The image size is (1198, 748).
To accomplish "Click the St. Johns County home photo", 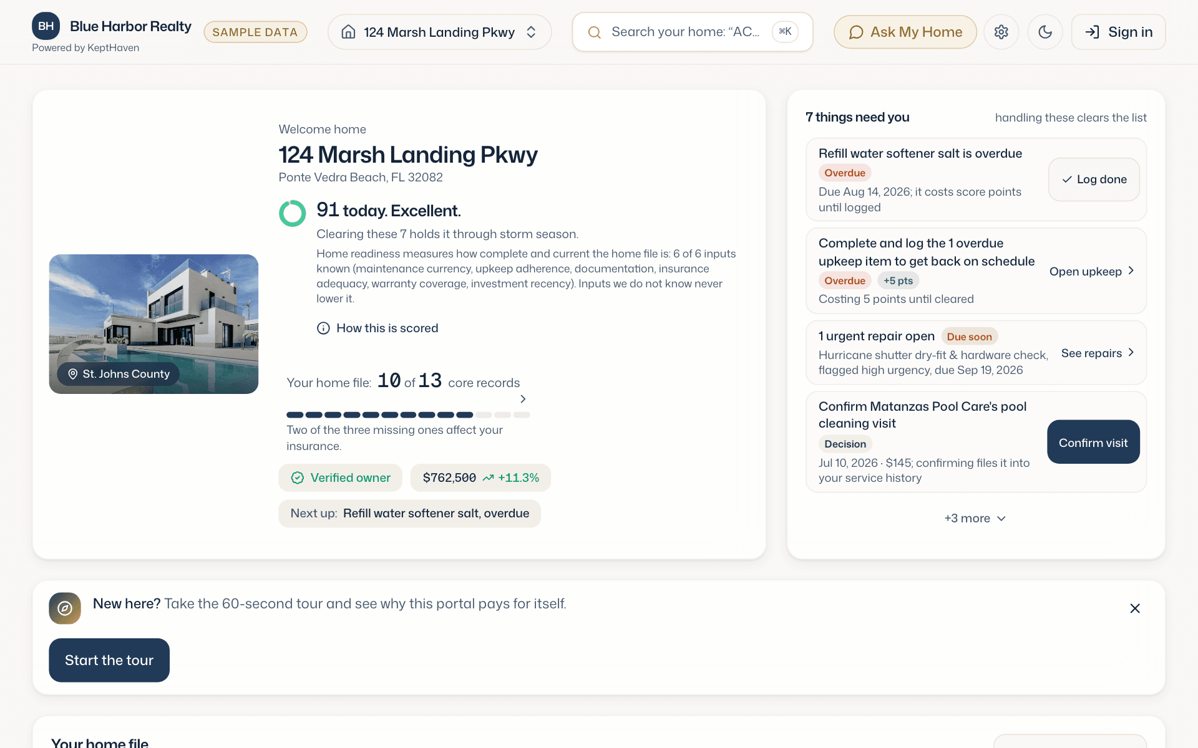I will [x=153, y=324].
